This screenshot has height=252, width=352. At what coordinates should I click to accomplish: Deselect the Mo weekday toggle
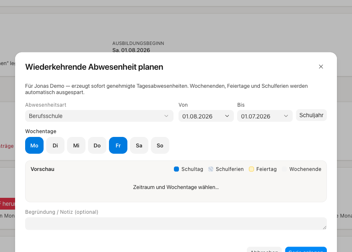click(34, 145)
